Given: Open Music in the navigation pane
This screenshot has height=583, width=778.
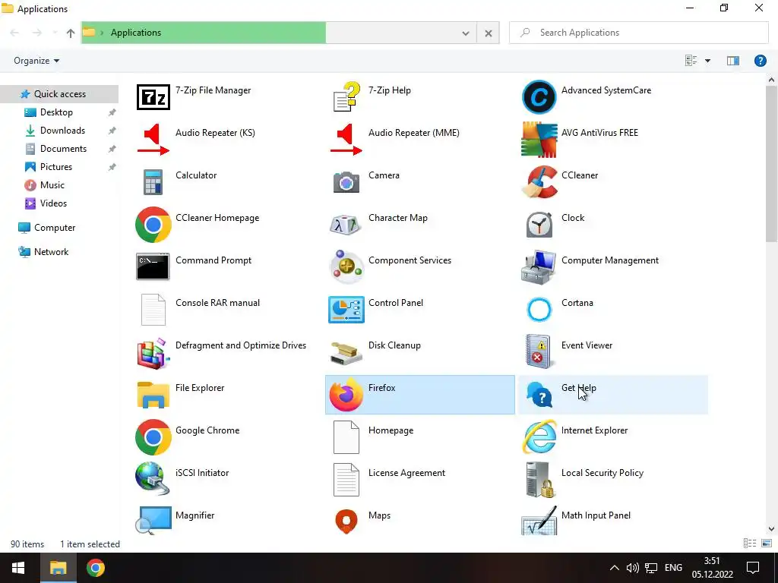Looking at the screenshot, I should (x=52, y=185).
